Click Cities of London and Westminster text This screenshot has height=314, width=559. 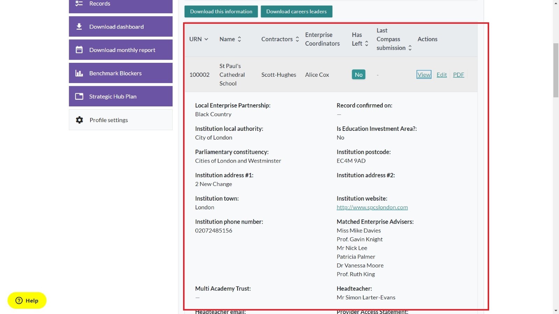[x=238, y=161]
